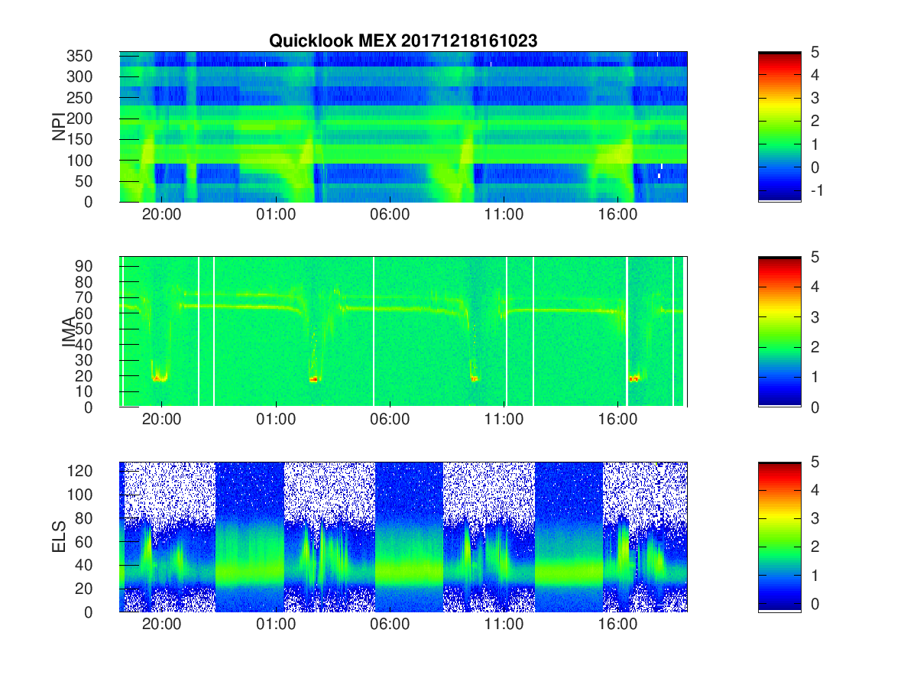Click the NPI panel colorbar
Image resolution: width=917 pixels, height=688 pixels.
[x=779, y=127]
